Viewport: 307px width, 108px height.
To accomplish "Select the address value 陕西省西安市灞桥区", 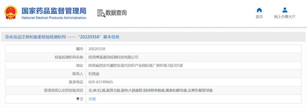I will [136, 65].
